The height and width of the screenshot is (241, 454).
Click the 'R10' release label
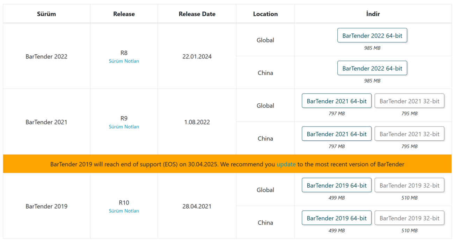click(x=124, y=203)
